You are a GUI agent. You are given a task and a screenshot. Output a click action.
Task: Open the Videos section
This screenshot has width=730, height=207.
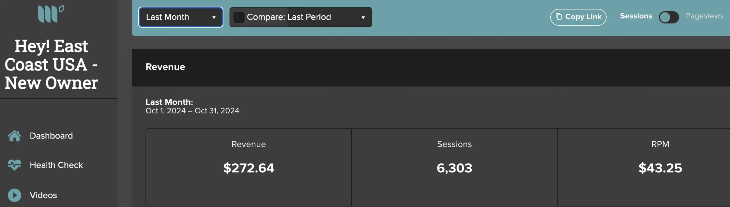pos(43,195)
